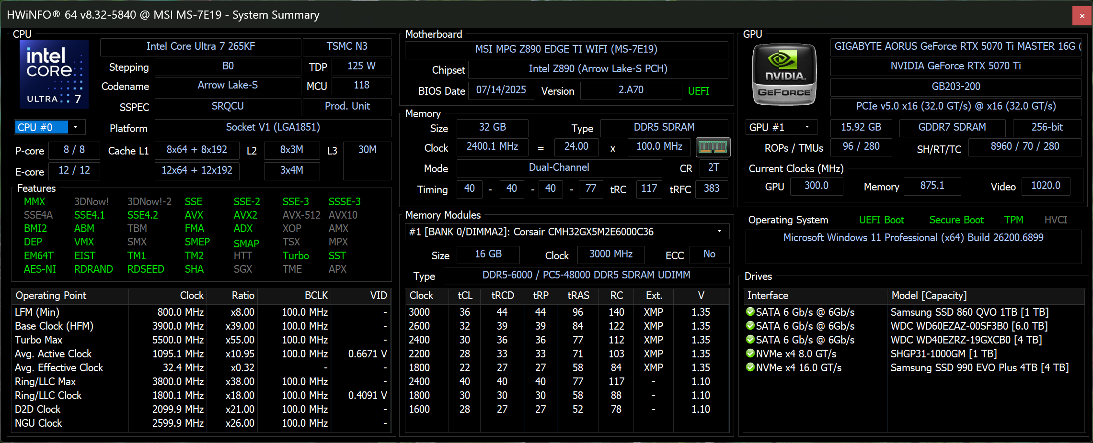Click the Intel Core Ultra 7 logo
1093x443 pixels.
point(54,74)
